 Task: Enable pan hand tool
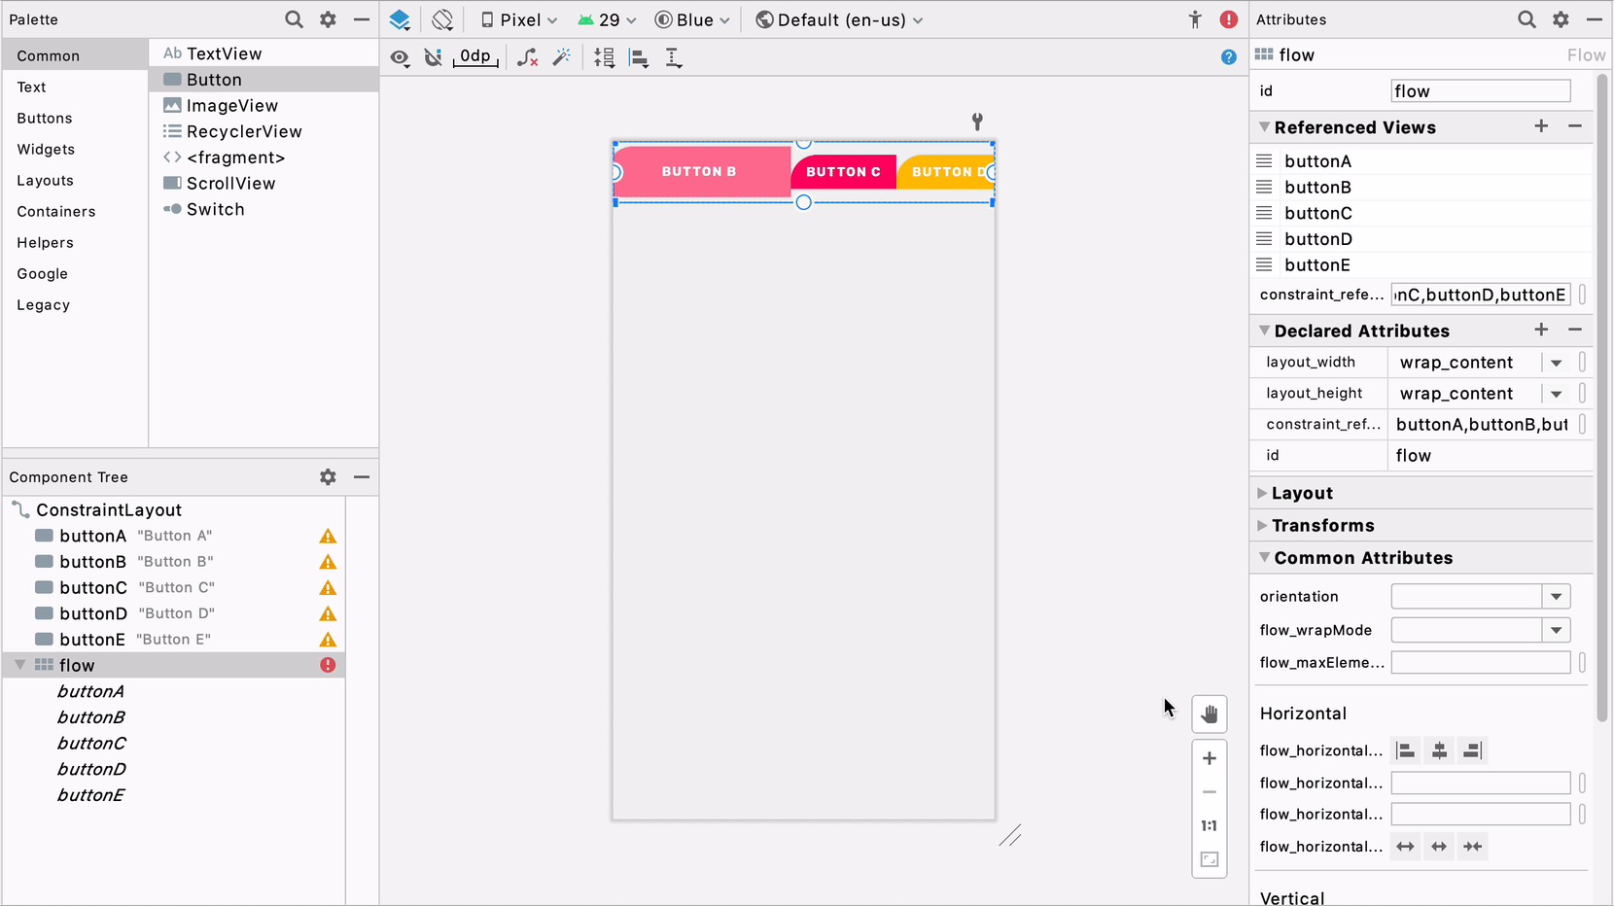[1210, 714]
